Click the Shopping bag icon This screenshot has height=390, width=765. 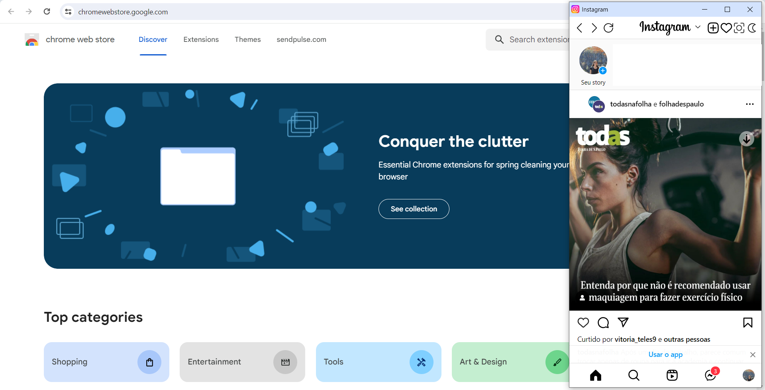click(149, 362)
